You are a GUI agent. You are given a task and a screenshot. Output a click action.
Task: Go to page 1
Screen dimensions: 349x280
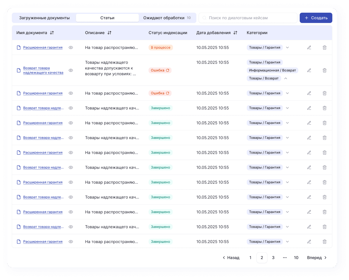coord(250,258)
